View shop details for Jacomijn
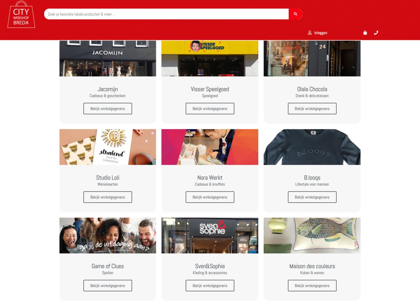 tap(108, 109)
